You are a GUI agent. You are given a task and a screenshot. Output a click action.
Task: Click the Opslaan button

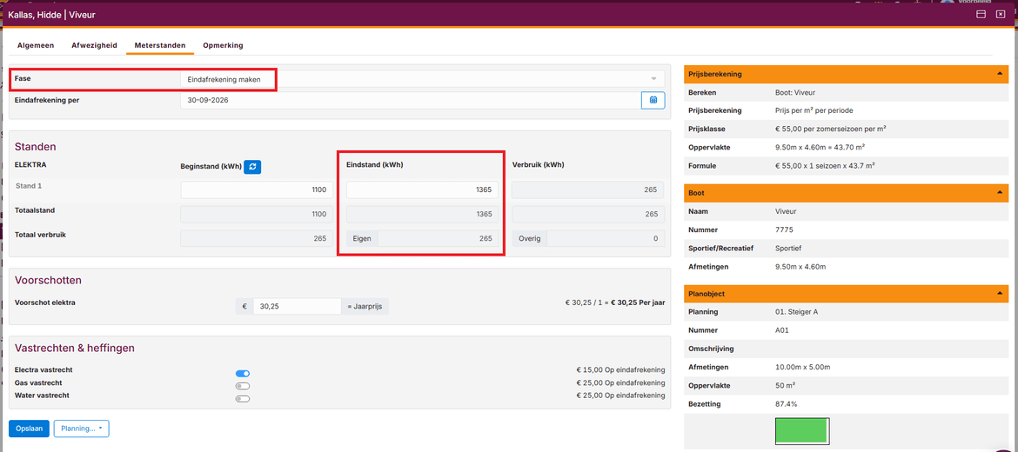pyautogui.click(x=29, y=429)
